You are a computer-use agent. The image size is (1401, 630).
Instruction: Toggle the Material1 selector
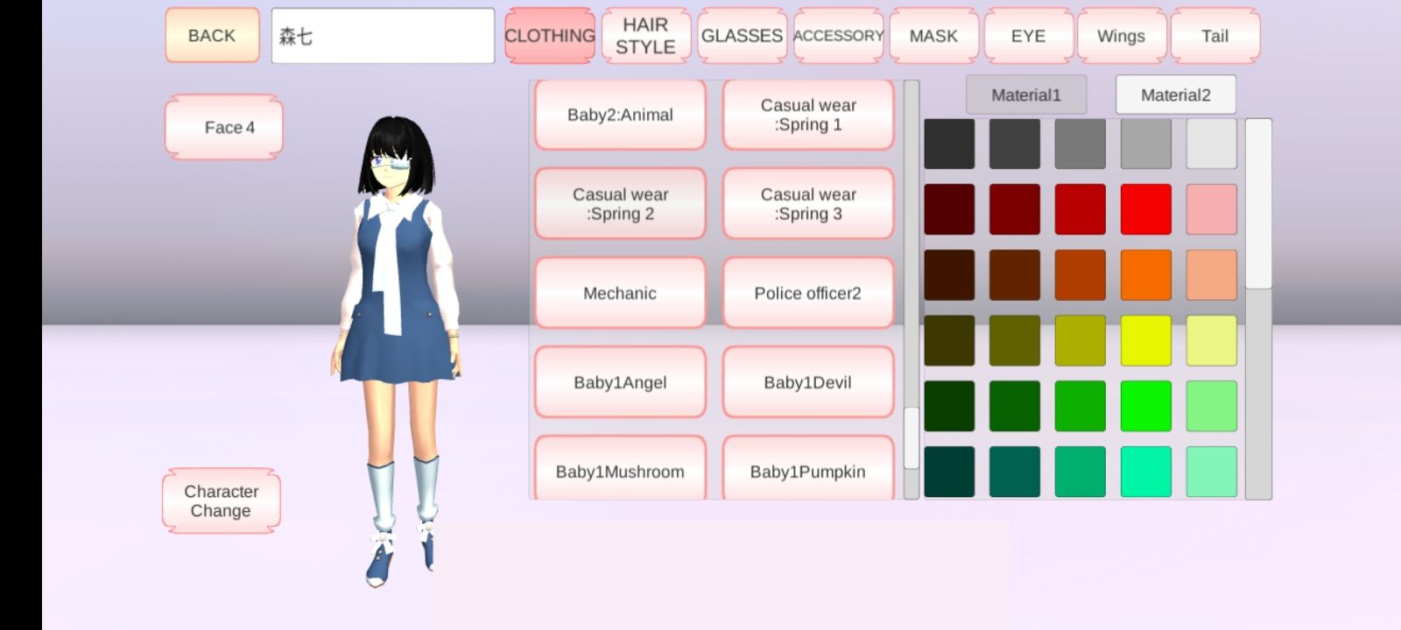pyautogui.click(x=1025, y=94)
